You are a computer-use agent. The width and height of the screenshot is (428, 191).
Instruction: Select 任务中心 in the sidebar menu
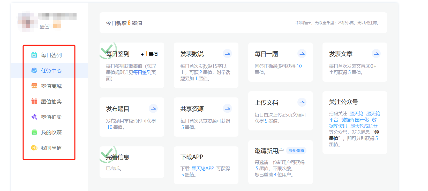pyautogui.click(x=49, y=70)
